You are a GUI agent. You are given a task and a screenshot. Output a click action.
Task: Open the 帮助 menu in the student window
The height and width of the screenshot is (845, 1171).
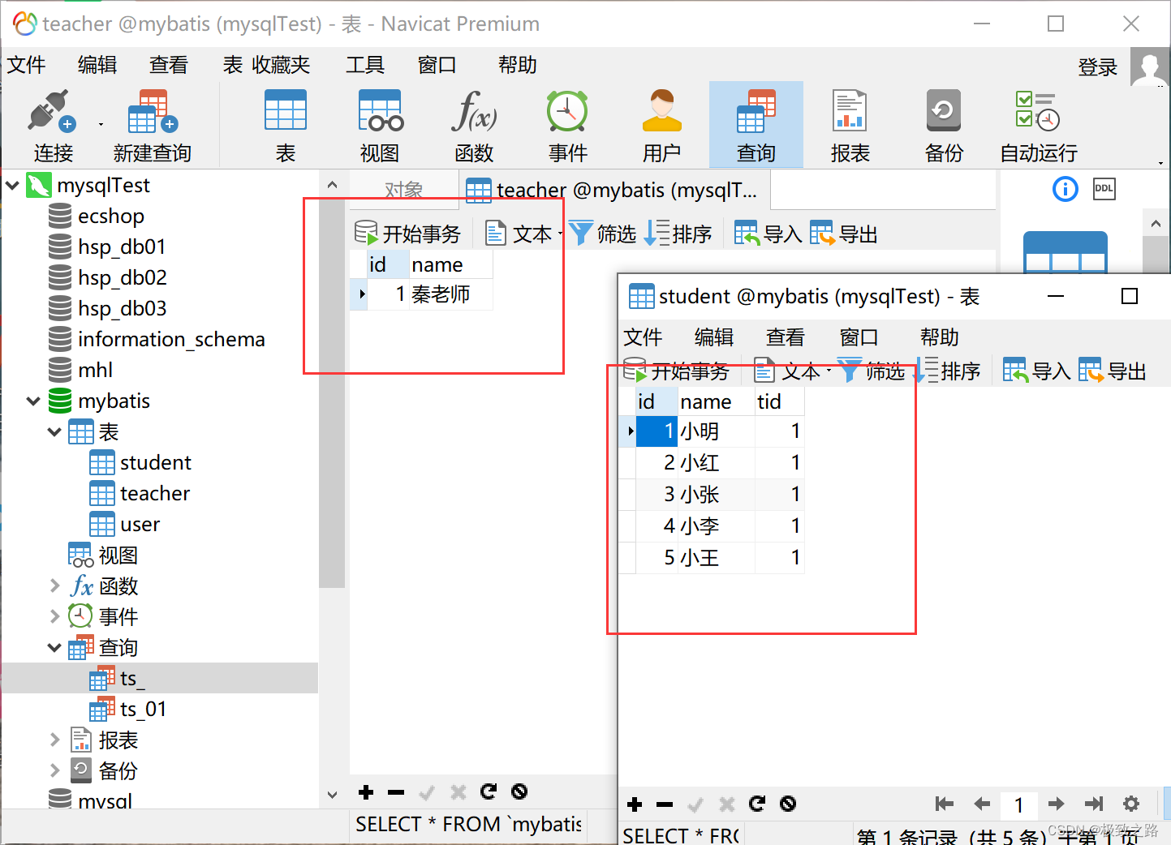[940, 337]
